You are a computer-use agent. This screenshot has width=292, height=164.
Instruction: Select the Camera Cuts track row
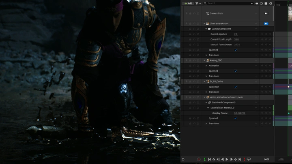[228, 13]
